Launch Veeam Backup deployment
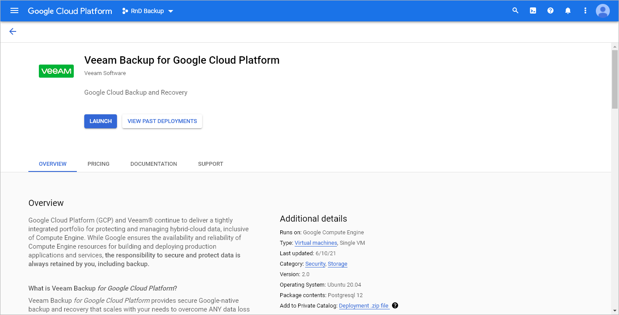Image resolution: width=619 pixels, height=315 pixels. pos(100,121)
